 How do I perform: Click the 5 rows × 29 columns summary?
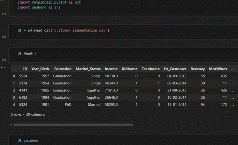click(x=28, y=114)
